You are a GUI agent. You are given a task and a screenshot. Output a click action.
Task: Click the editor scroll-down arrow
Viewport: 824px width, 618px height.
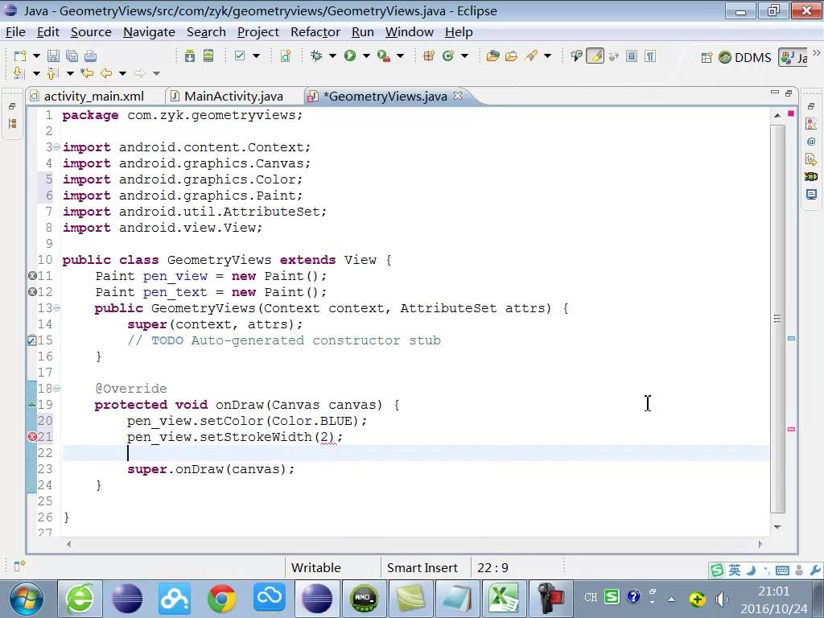[778, 526]
